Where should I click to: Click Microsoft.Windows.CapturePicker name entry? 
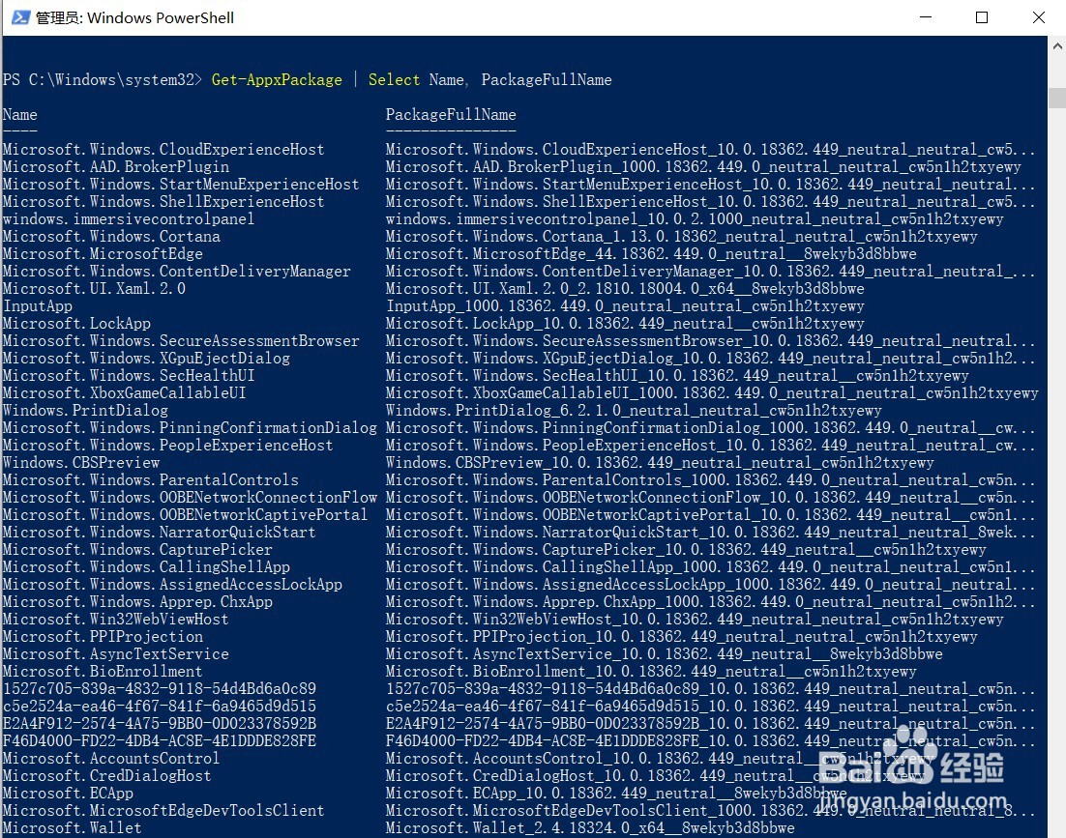[x=137, y=550]
